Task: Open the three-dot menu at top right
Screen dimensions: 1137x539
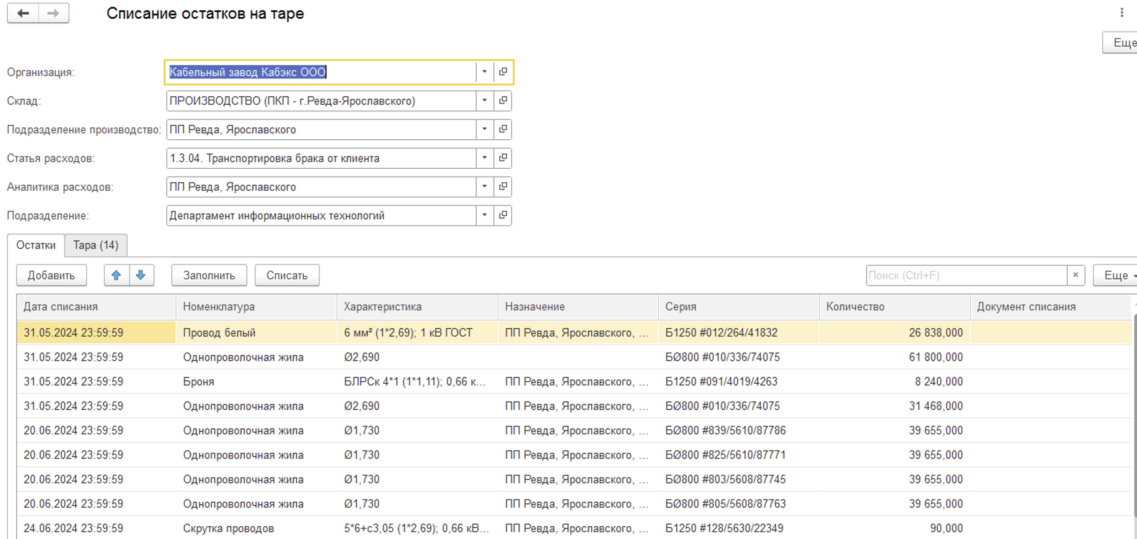Action: click(x=1121, y=12)
